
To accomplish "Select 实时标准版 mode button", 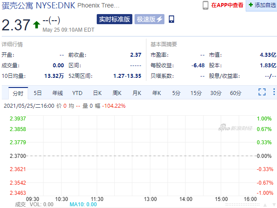I will 114,19.
